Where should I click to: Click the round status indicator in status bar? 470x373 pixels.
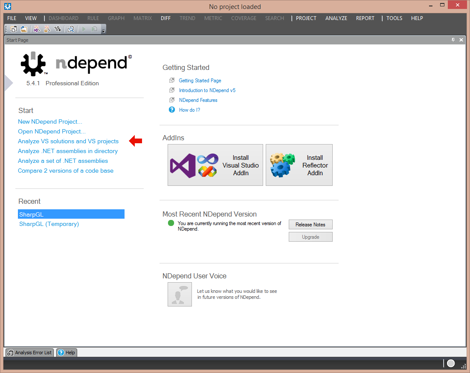[451, 364]
